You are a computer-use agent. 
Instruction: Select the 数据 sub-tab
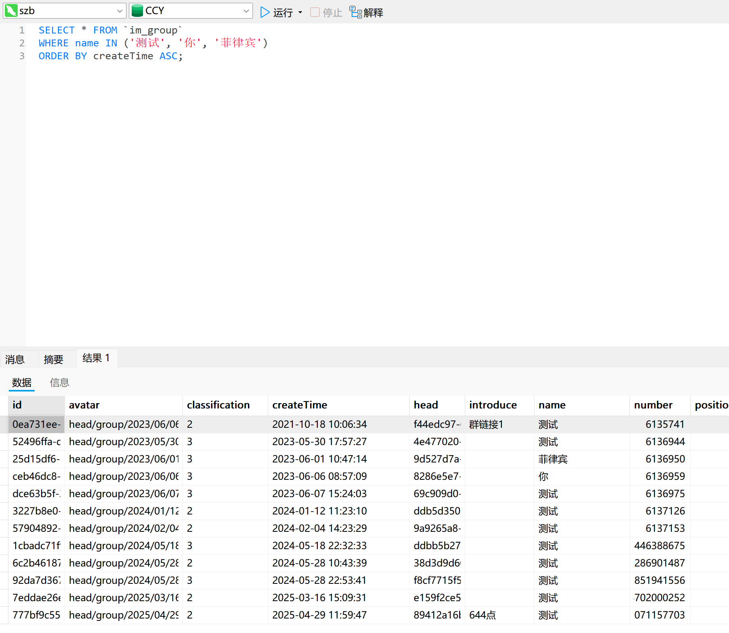22,382
